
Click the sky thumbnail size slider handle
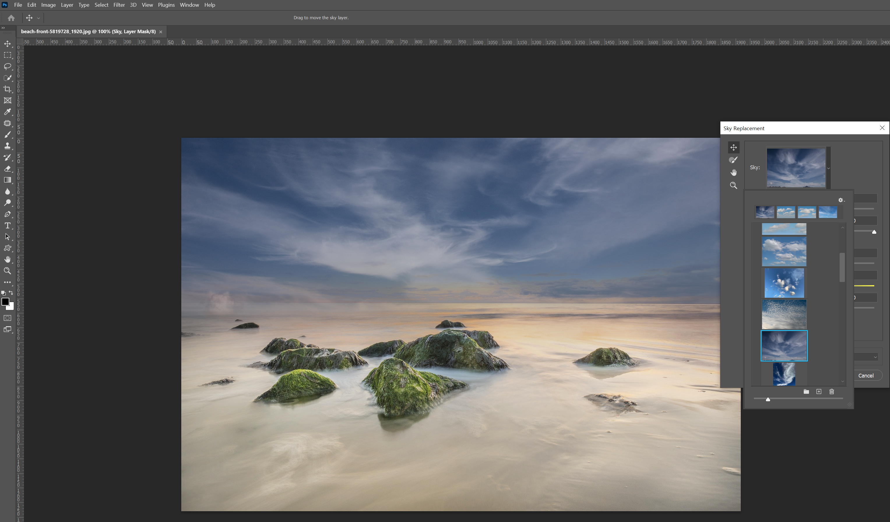tap(767, 399)
